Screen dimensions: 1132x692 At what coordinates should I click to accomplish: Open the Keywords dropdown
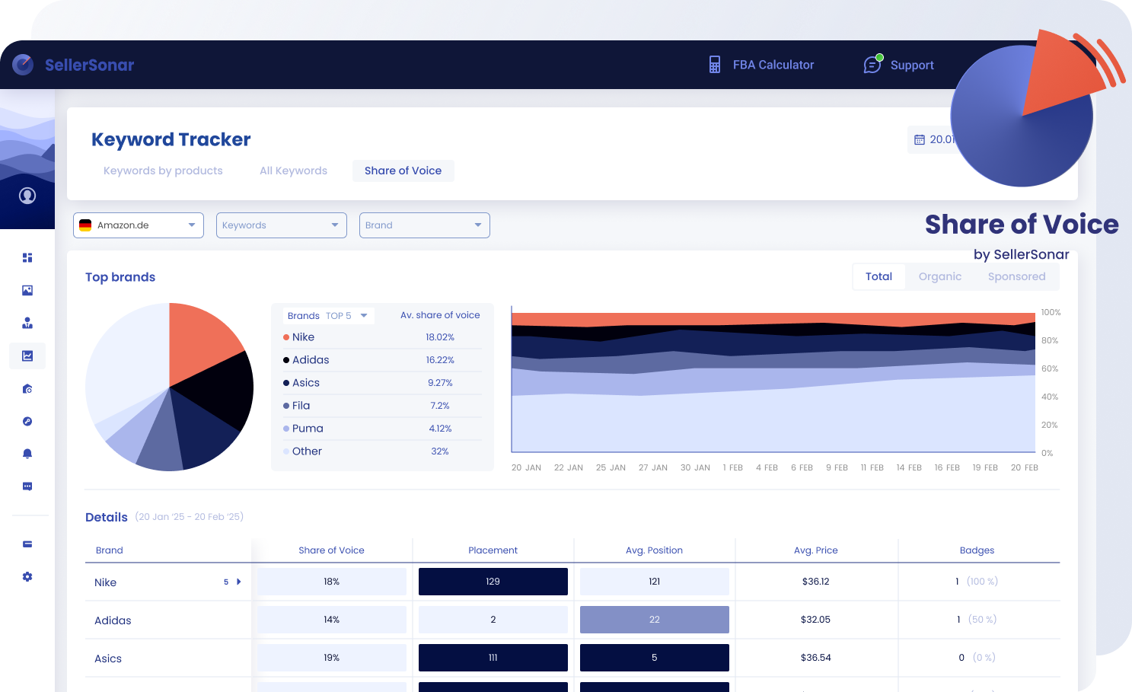282,225
